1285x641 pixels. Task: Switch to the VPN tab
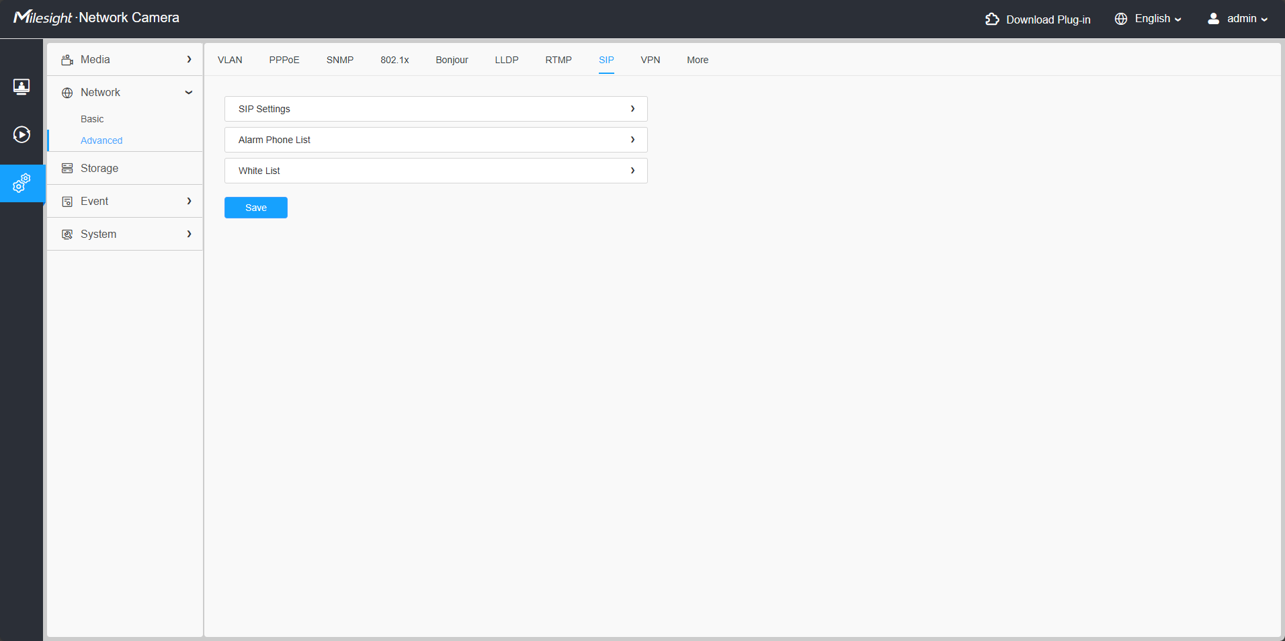coord(651,60)
